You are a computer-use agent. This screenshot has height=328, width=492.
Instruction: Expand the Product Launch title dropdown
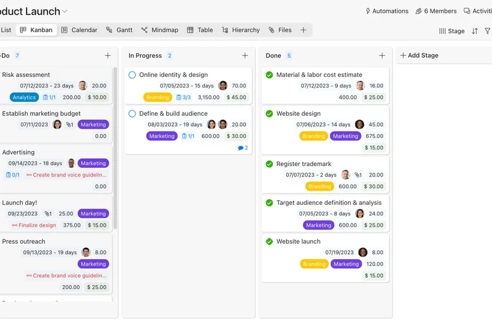point(65,12)
